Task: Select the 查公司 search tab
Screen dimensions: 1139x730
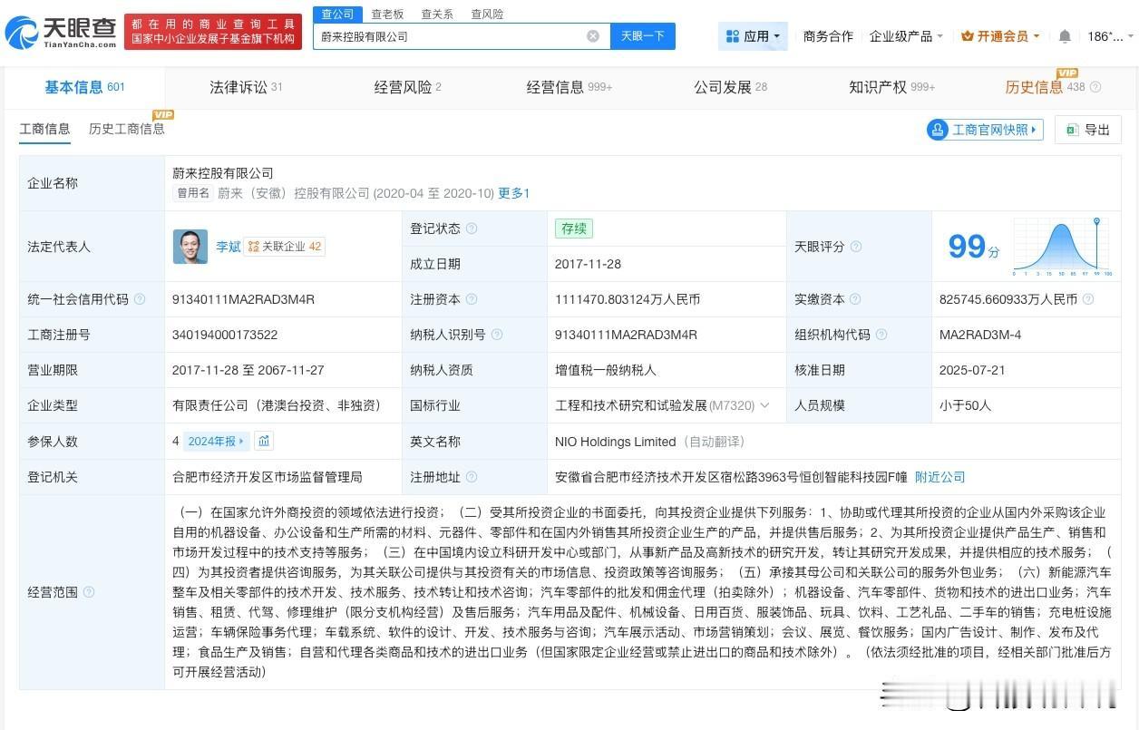Action: coord(337,14)
